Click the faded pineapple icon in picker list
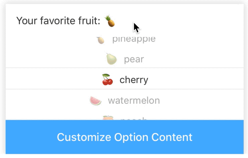 [100, 40]
